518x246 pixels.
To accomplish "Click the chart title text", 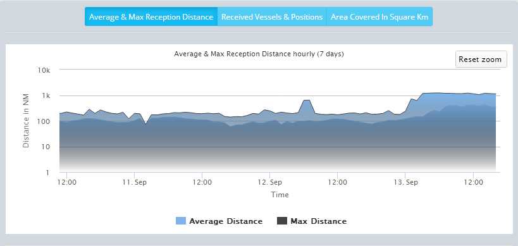I will tap(259, 54).
